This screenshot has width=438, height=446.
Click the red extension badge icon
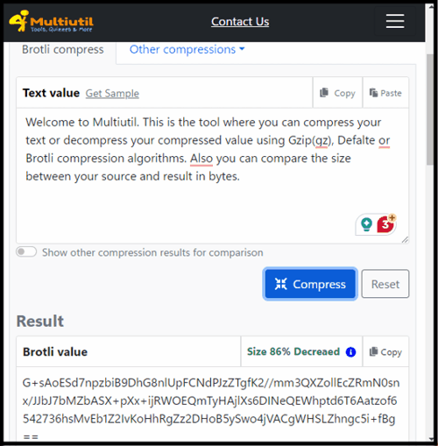(x=385, y=223)
